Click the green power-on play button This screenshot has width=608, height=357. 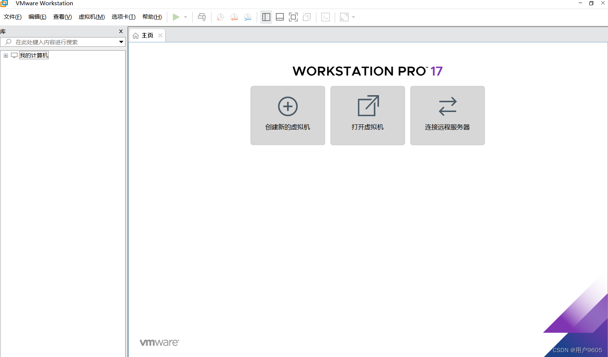pyautogui.click(x=176, y=17)
